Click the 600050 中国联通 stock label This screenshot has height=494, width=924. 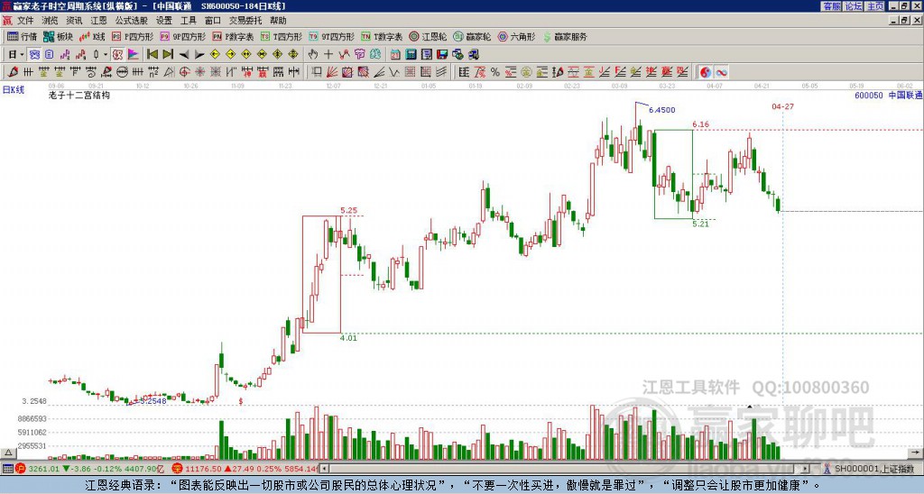pyautogui.click(x=888, y=95)
